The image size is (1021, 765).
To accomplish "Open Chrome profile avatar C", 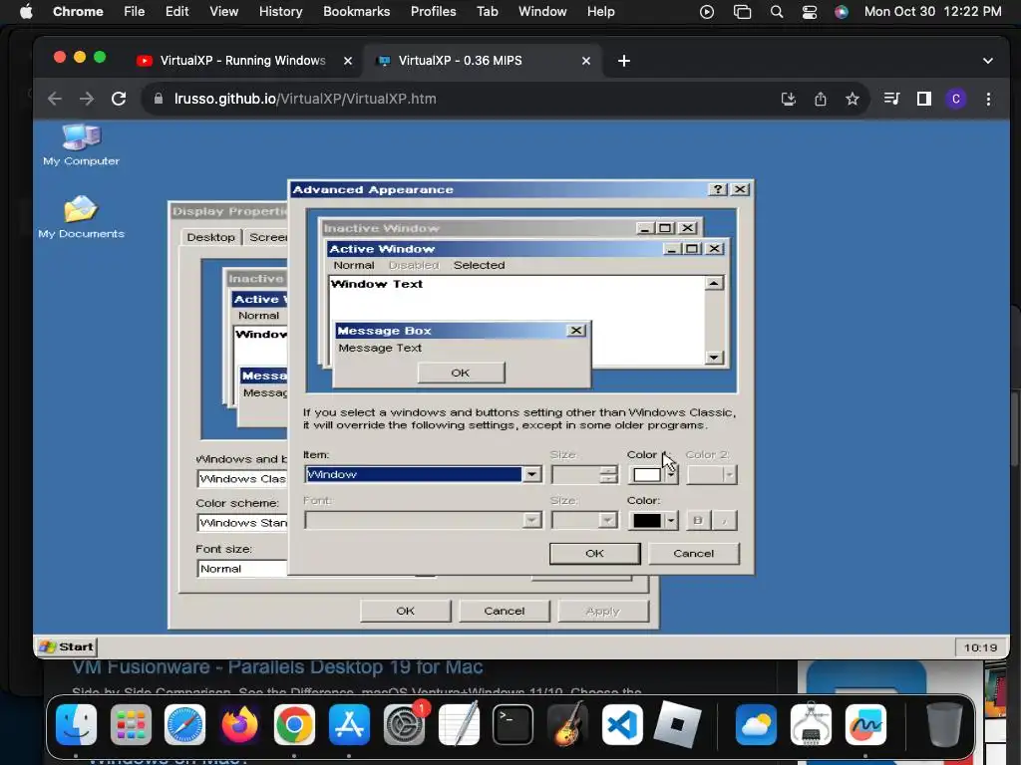I will pos(956,99).
